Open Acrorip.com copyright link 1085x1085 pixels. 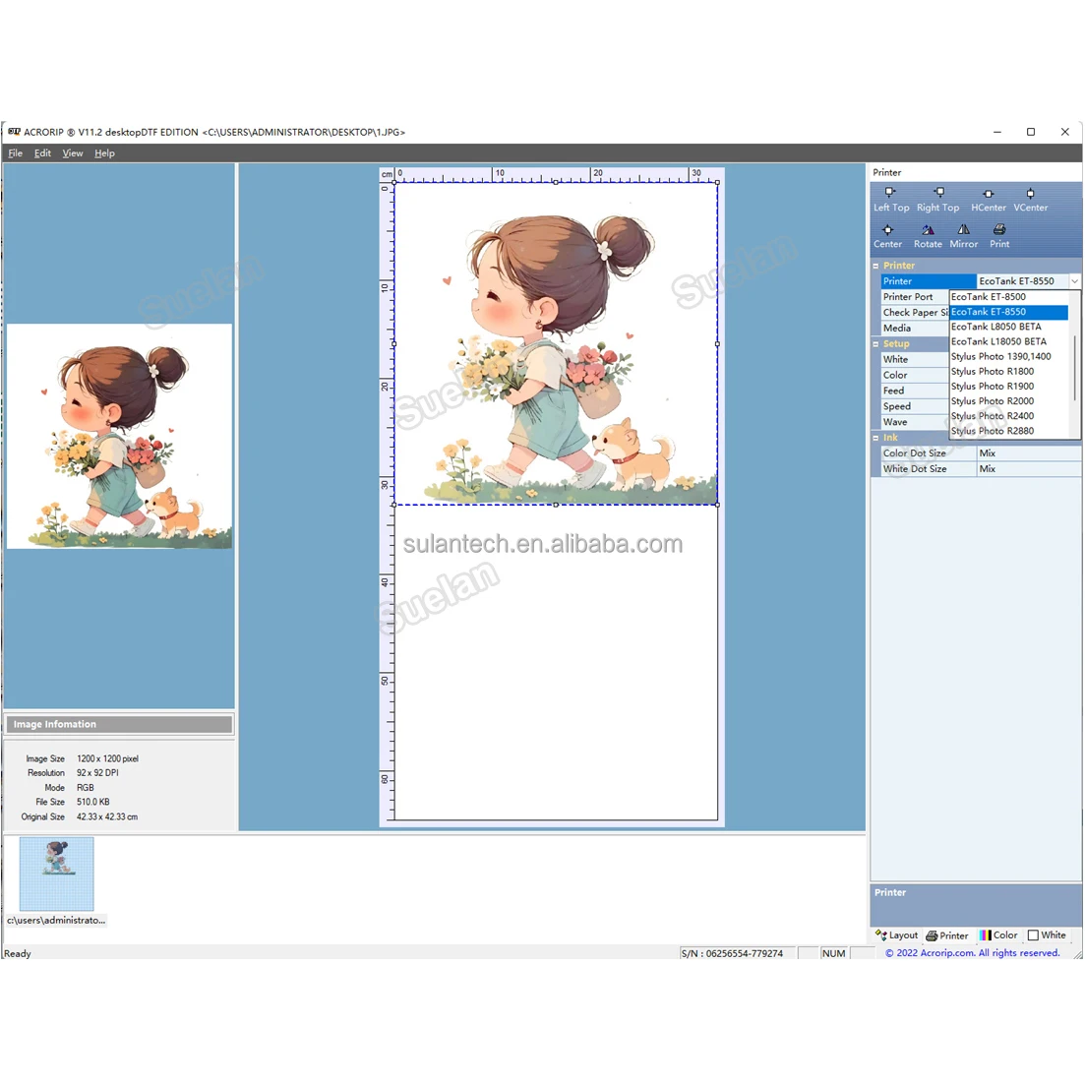point(972,953)
